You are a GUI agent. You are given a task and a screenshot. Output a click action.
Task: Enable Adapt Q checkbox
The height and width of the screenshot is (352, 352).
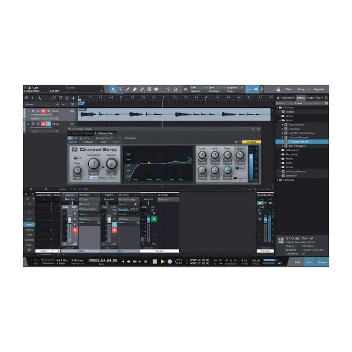coord(235,178)
